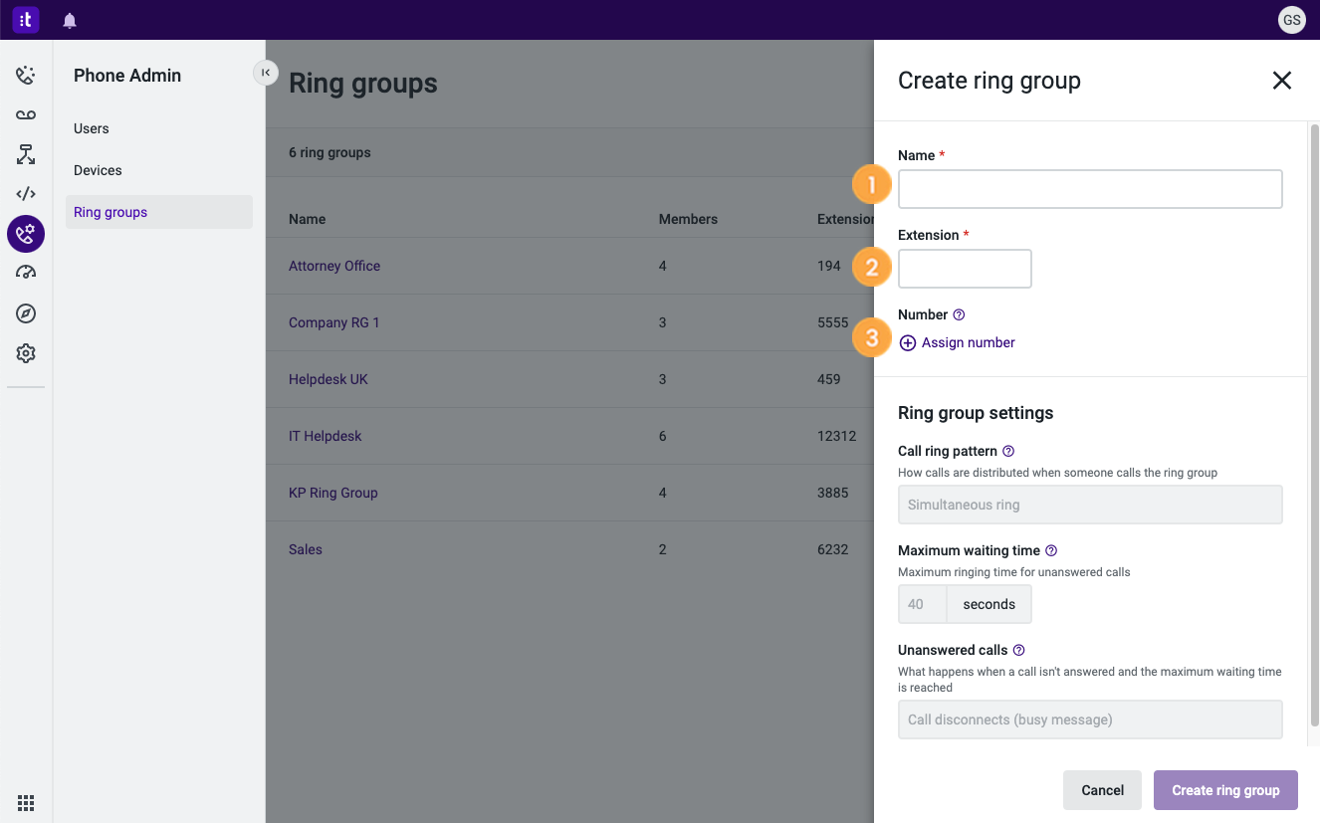Click inside the Name input field

pos(1089,189)
